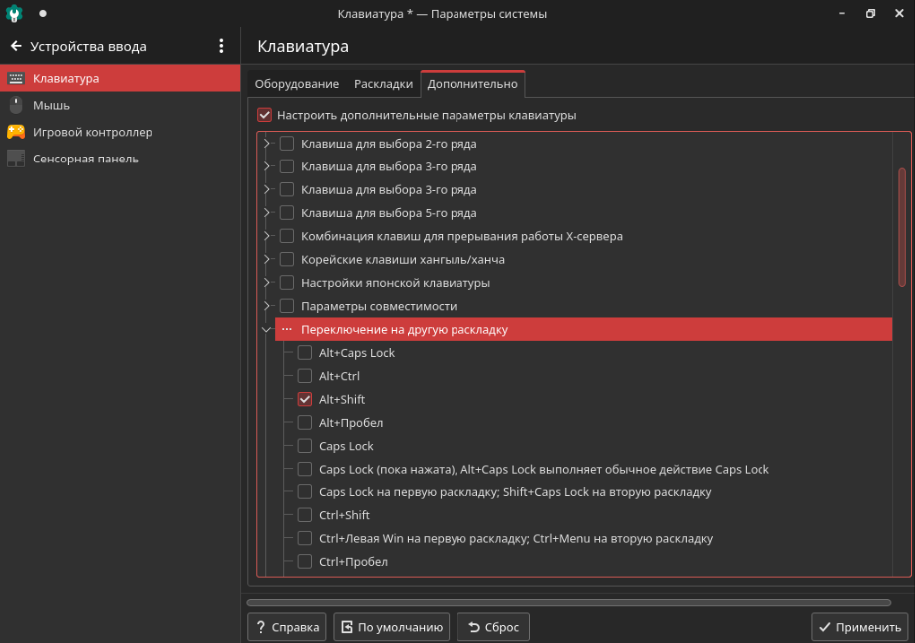The height and width of the screenshot is (643, 915).
Task: Open the Игровой контроллер gamepad icon
Action: tap(16, 132)
